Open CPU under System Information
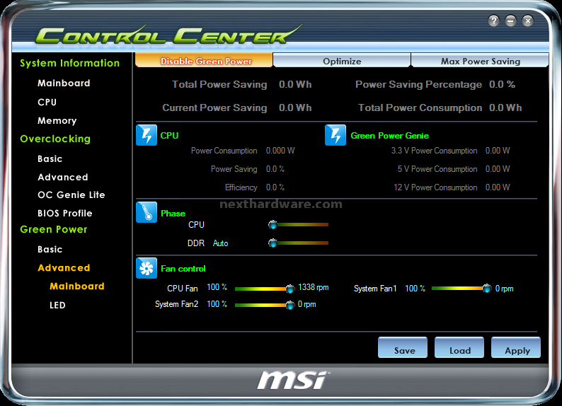Viewport: 562px width, 406px height. click(47, 102)
